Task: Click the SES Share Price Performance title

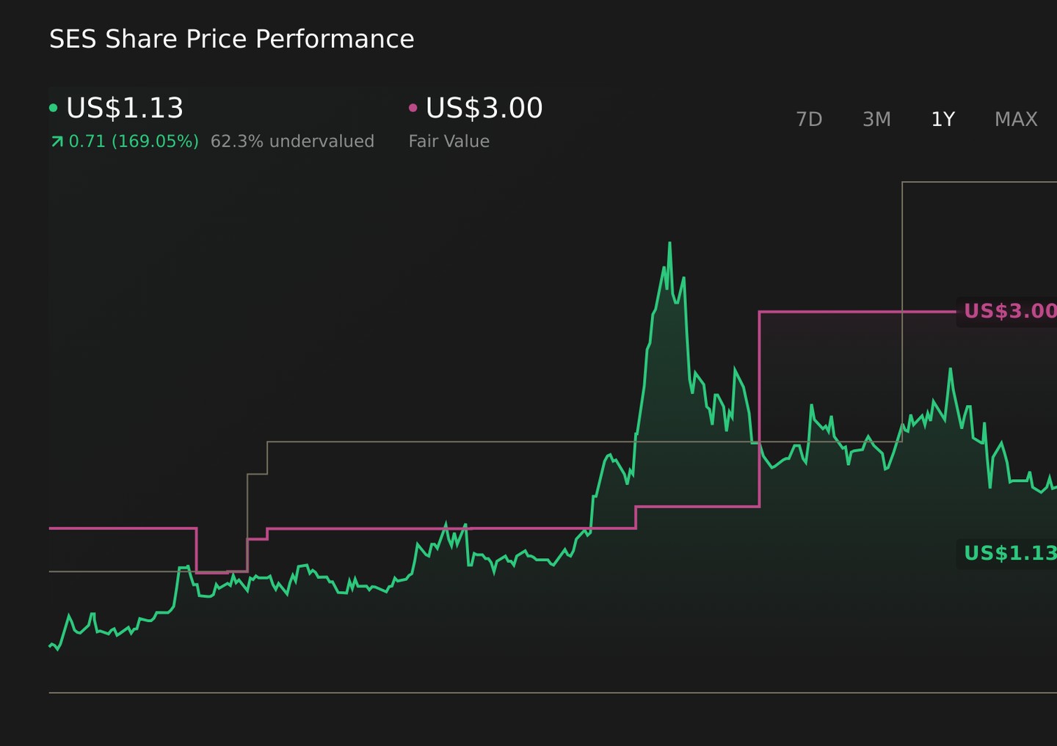Action: pyautogui.click(x=231, y=39)
